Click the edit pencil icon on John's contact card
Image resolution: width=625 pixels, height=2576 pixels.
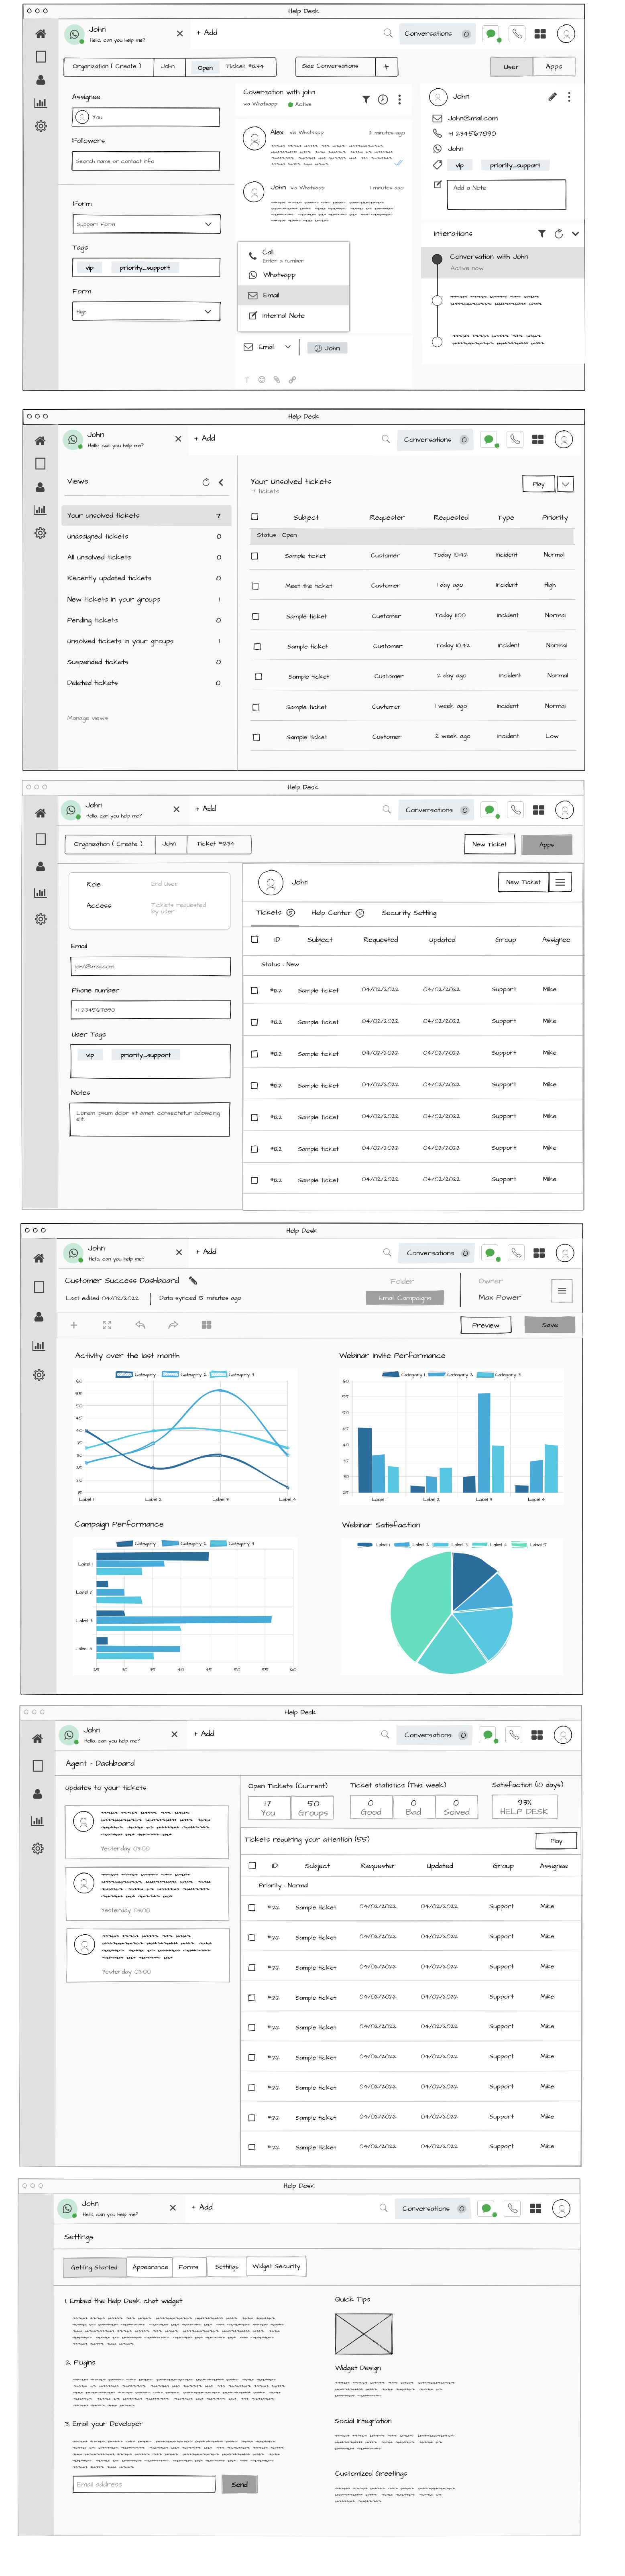(552, 97)
